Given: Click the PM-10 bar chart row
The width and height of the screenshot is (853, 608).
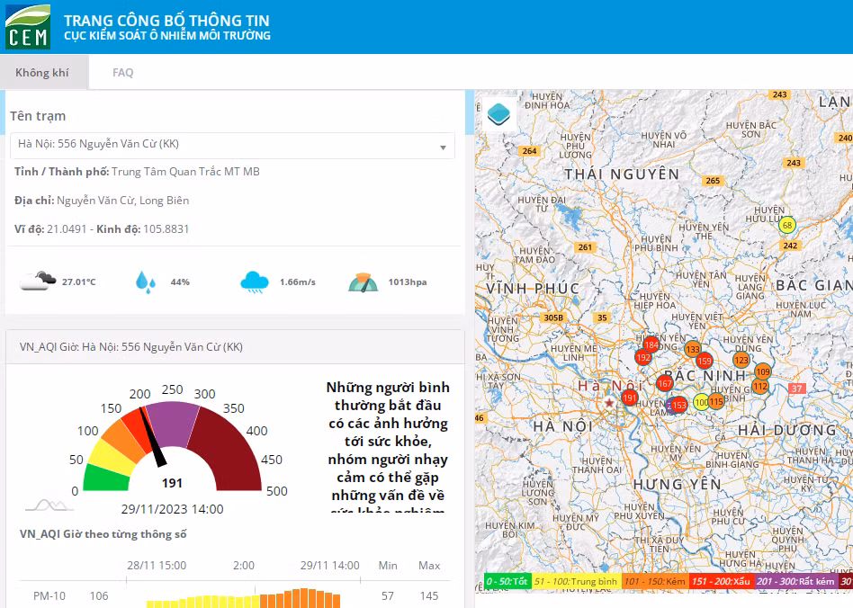Looking at the screenshot, I should pyautogui.click(x=236, y=596).
